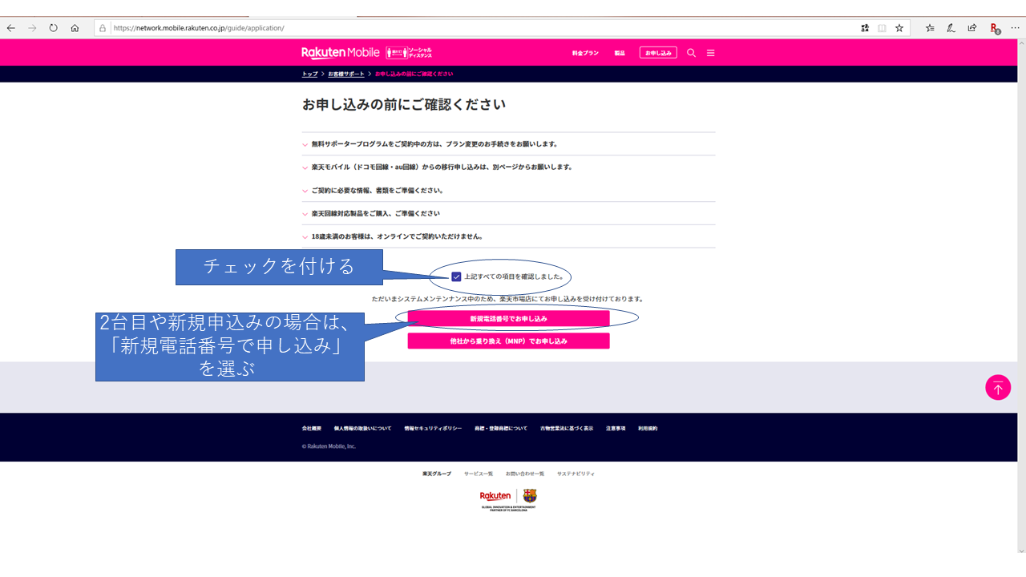The height and width of the screenshot is (577, 1026).
Task: Open サステナビリティ link
Action: pyautogui.click(x=576, y=474)
